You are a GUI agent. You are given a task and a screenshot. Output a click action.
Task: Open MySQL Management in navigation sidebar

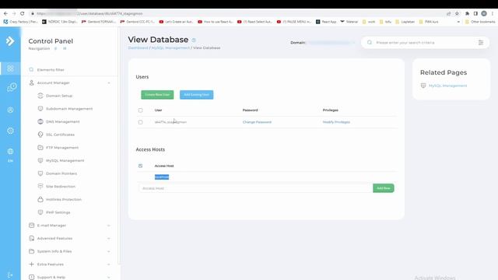tap(65, 161)
